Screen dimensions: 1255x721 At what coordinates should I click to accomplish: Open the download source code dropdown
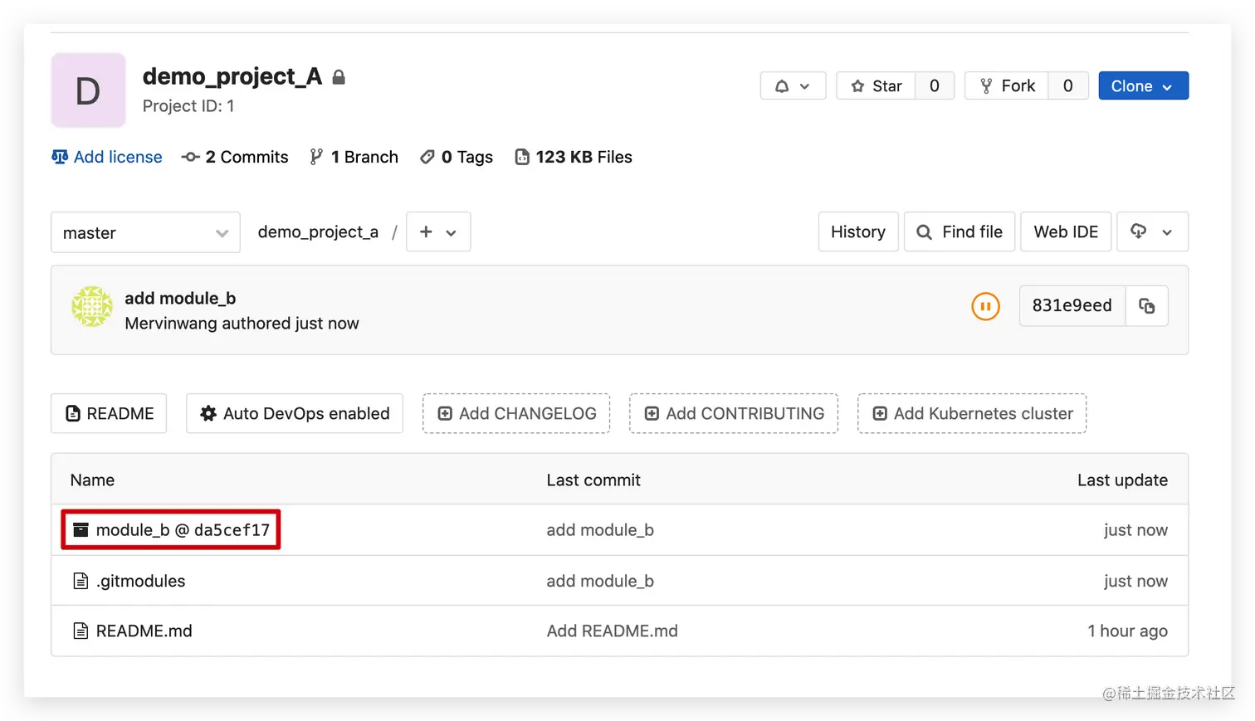click(x=1152, y=231)
